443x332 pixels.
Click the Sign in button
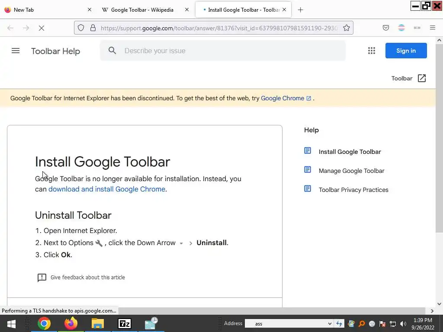(406, 51)
